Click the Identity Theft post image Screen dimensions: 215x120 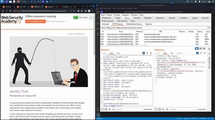49,62
